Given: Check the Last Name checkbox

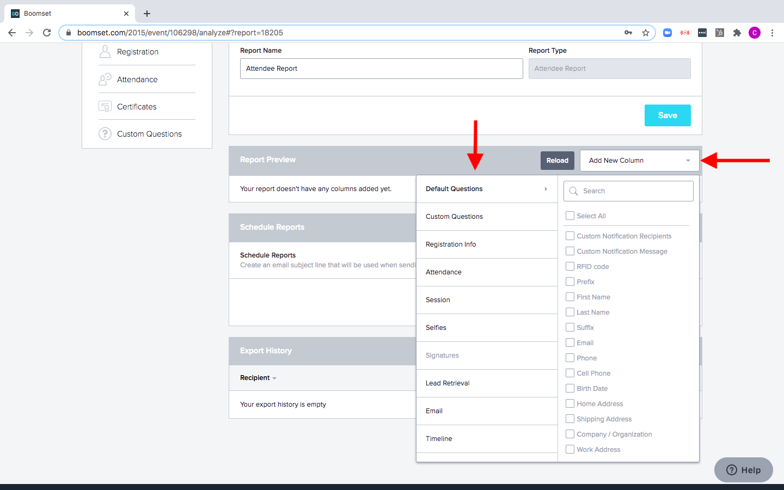Looking at the screenshot, I should (x=570, y=312).
